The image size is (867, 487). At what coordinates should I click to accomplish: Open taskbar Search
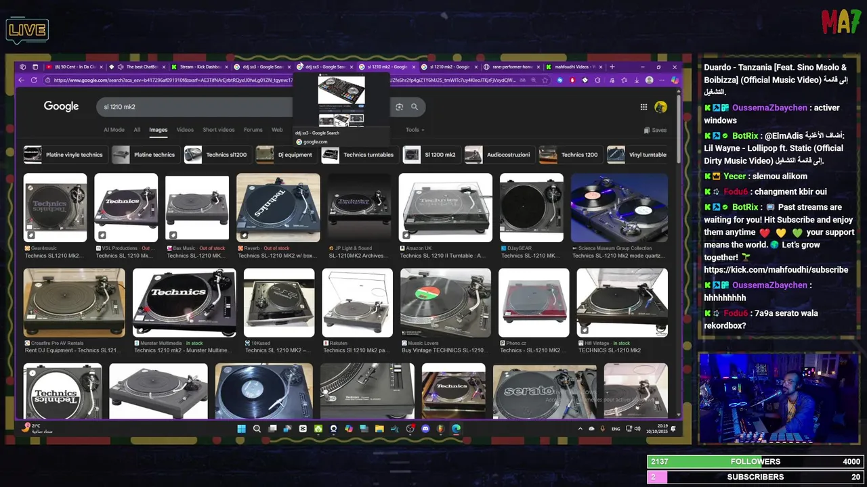pyautogui.click(x=257, y=428)
